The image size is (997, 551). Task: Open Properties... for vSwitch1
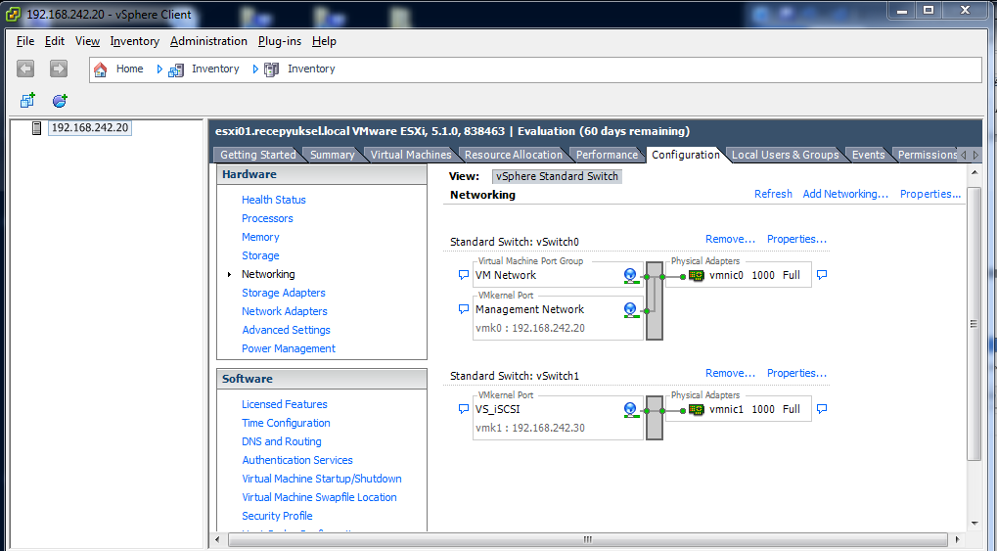click(x=796, y=374)
